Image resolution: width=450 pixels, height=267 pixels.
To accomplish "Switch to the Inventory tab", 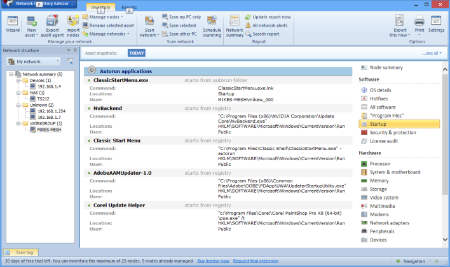I will tap(100, 7).
